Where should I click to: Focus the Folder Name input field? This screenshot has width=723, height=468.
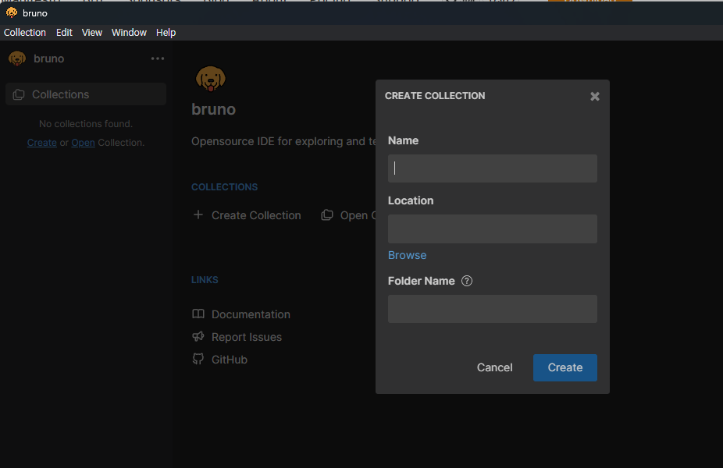493,309
